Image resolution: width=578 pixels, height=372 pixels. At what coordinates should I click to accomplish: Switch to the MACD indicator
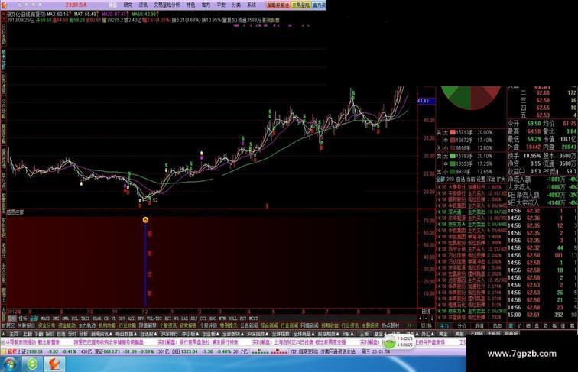point(45,319)
